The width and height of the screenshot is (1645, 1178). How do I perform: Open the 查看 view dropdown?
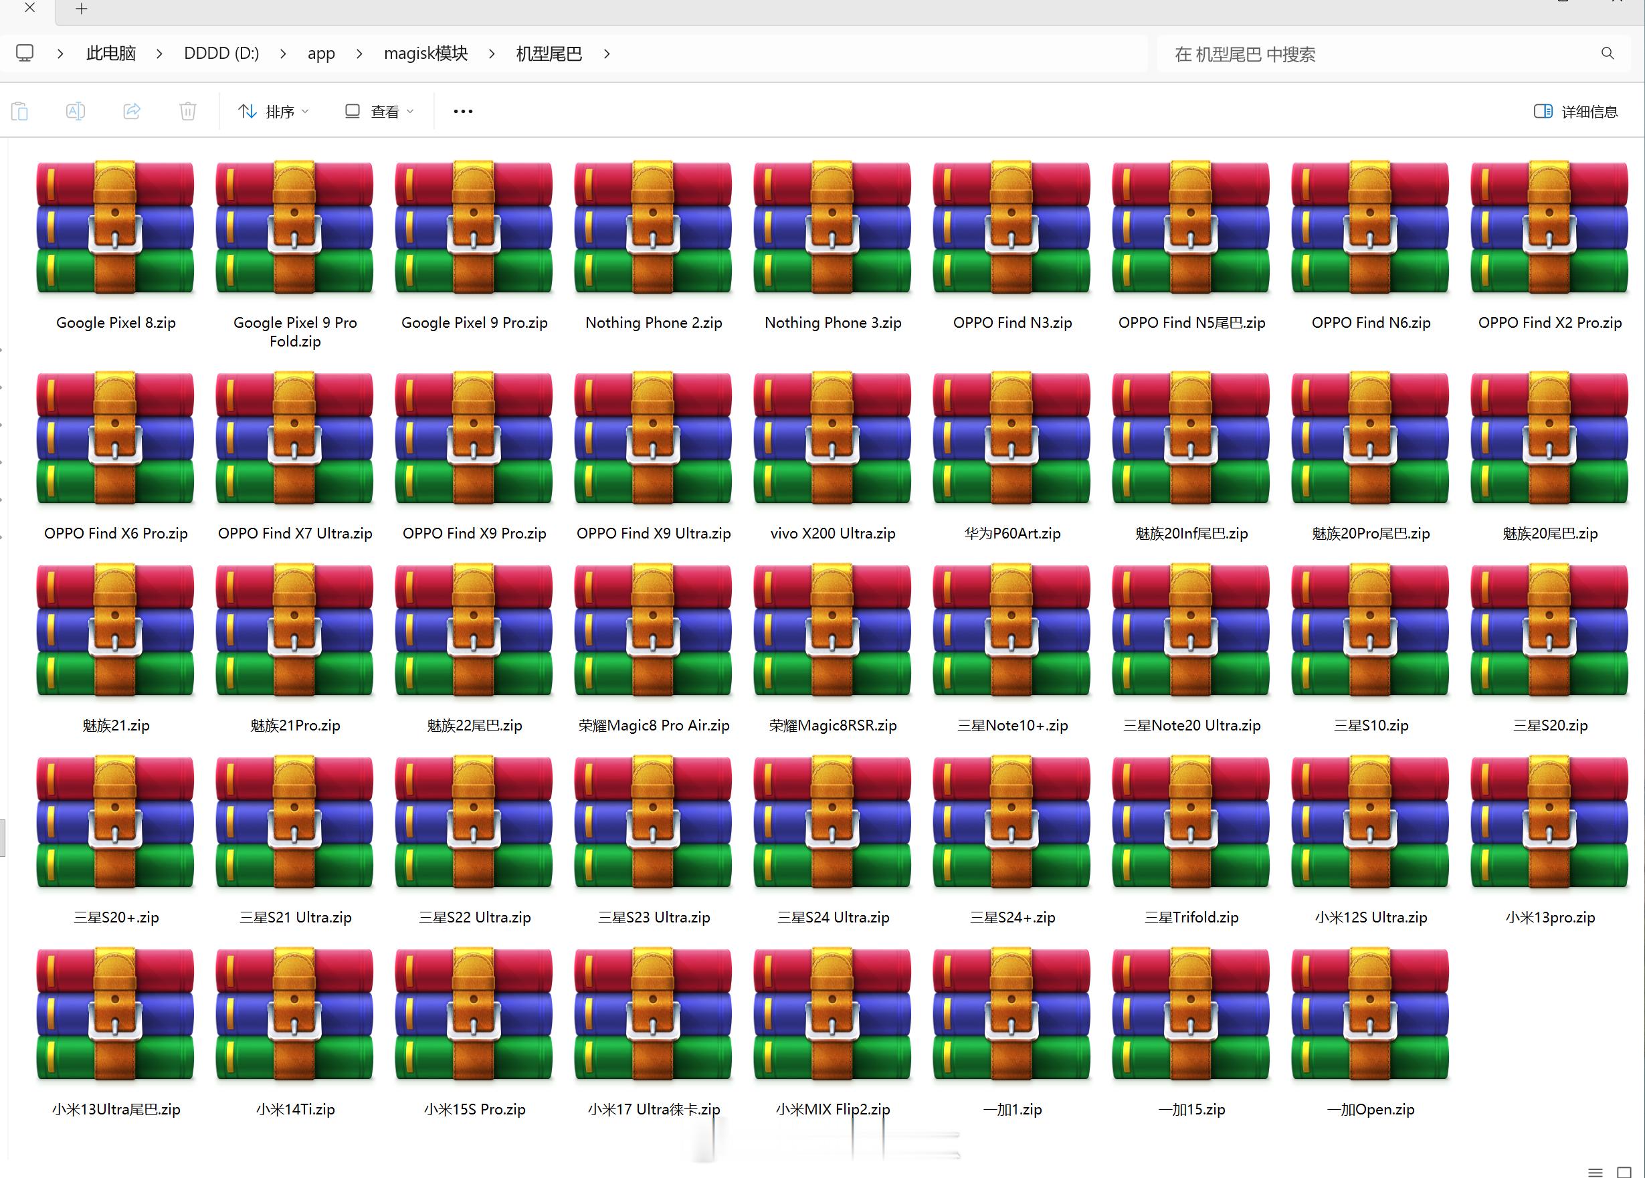(379, 111)
